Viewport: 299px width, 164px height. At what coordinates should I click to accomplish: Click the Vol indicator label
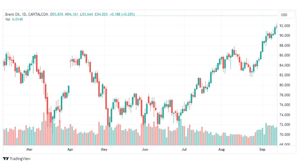[8, 19]
